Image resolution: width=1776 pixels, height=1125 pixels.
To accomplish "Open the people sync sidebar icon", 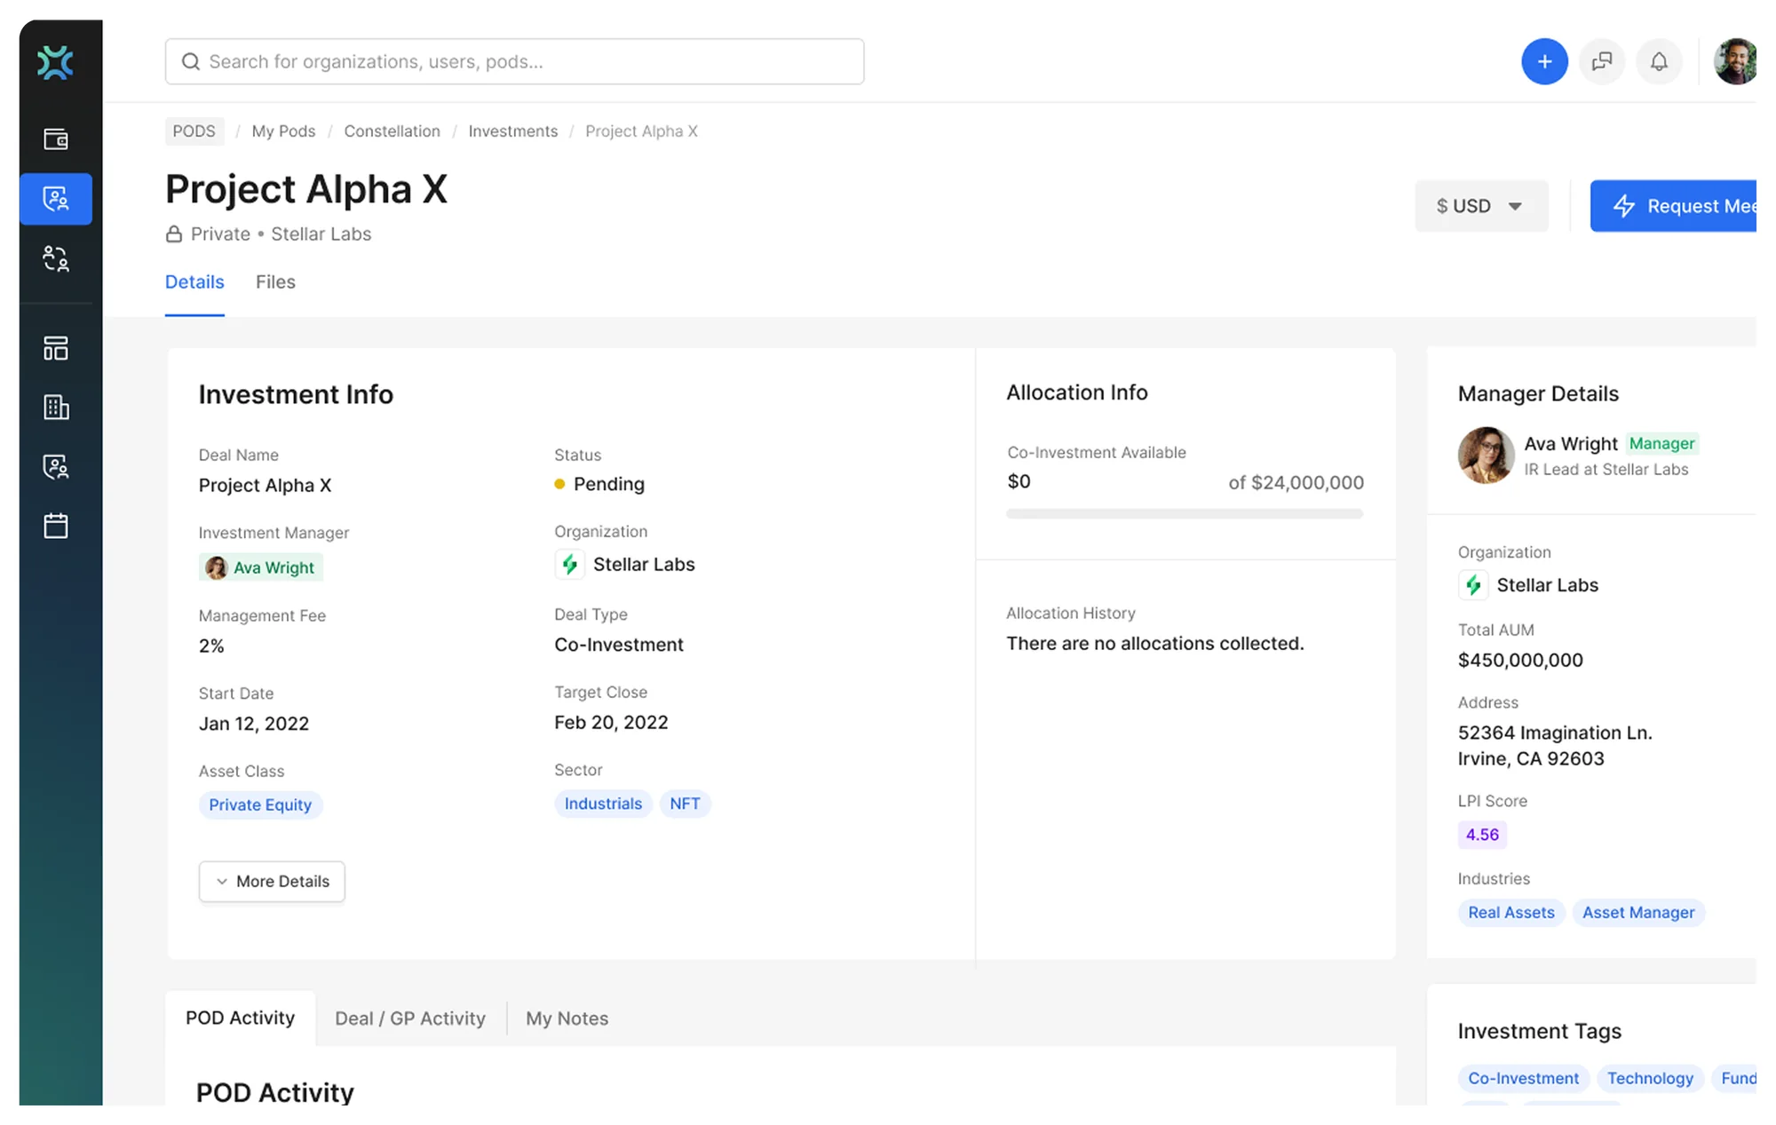I will (56, 258).
